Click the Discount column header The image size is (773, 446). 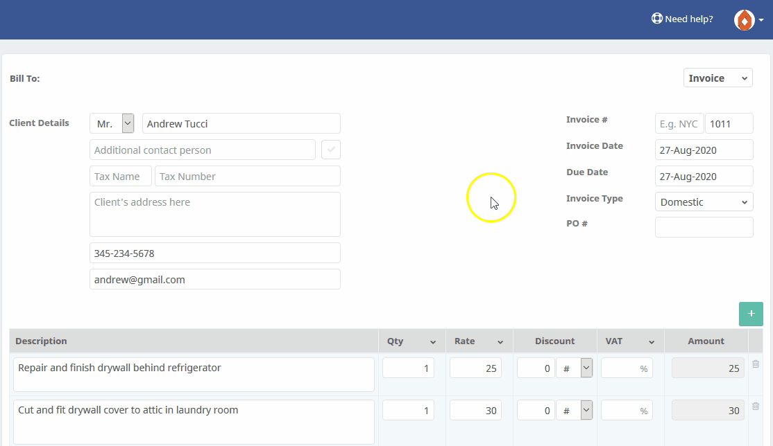[x=554, y=341]
